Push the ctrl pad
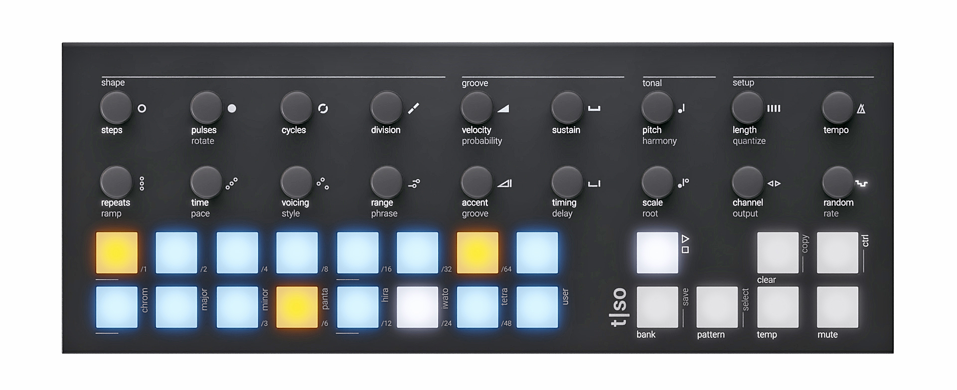The width and height of the screenshot is (957, 390). 838,253
